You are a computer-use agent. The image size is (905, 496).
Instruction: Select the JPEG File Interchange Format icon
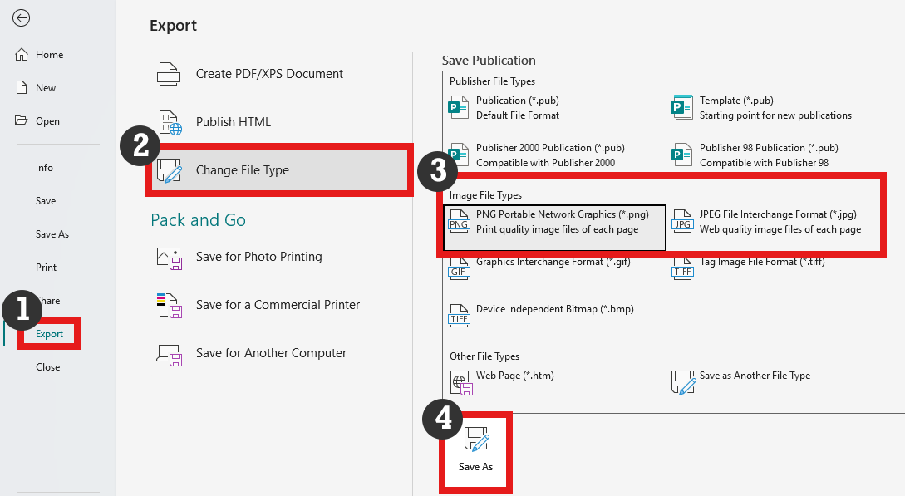[x=682, y=221]
